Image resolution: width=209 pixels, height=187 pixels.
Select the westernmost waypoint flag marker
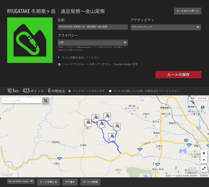(88, 123)
